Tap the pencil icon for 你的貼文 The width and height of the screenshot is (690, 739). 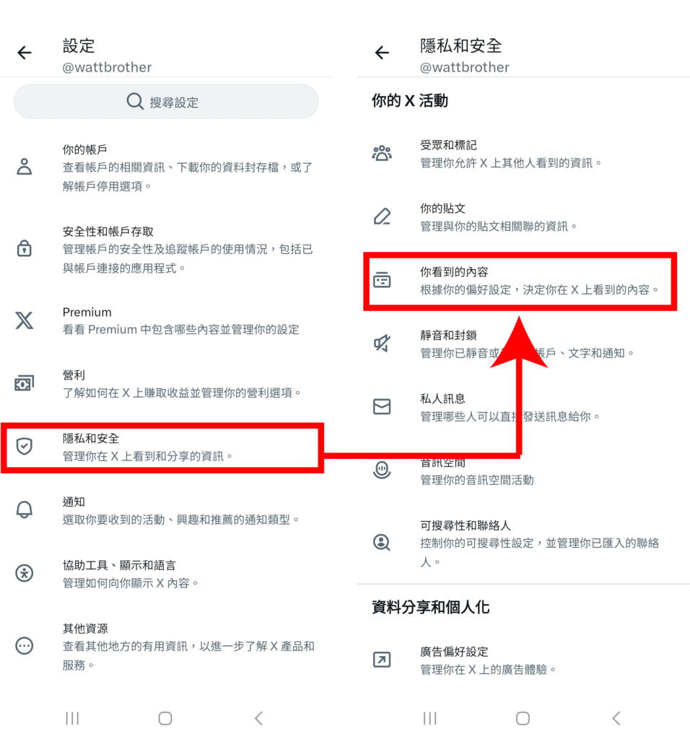[382, 217]
